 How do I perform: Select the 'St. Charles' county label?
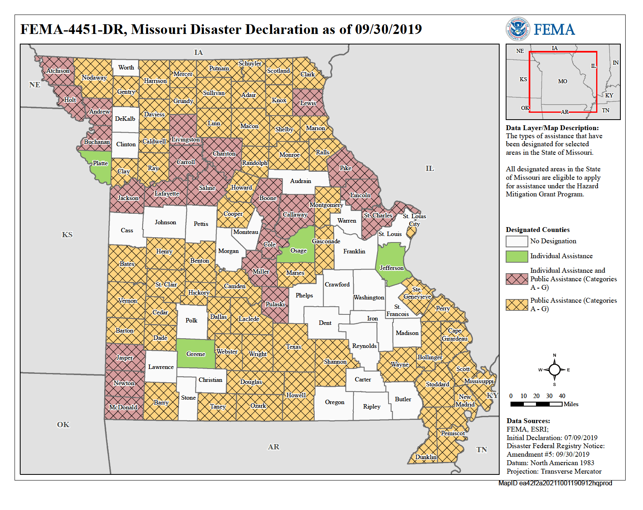[x=378, y=215]
